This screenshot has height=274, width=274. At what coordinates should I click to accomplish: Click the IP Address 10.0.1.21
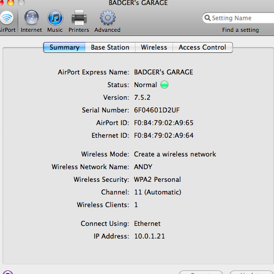(x=150, y=236)
